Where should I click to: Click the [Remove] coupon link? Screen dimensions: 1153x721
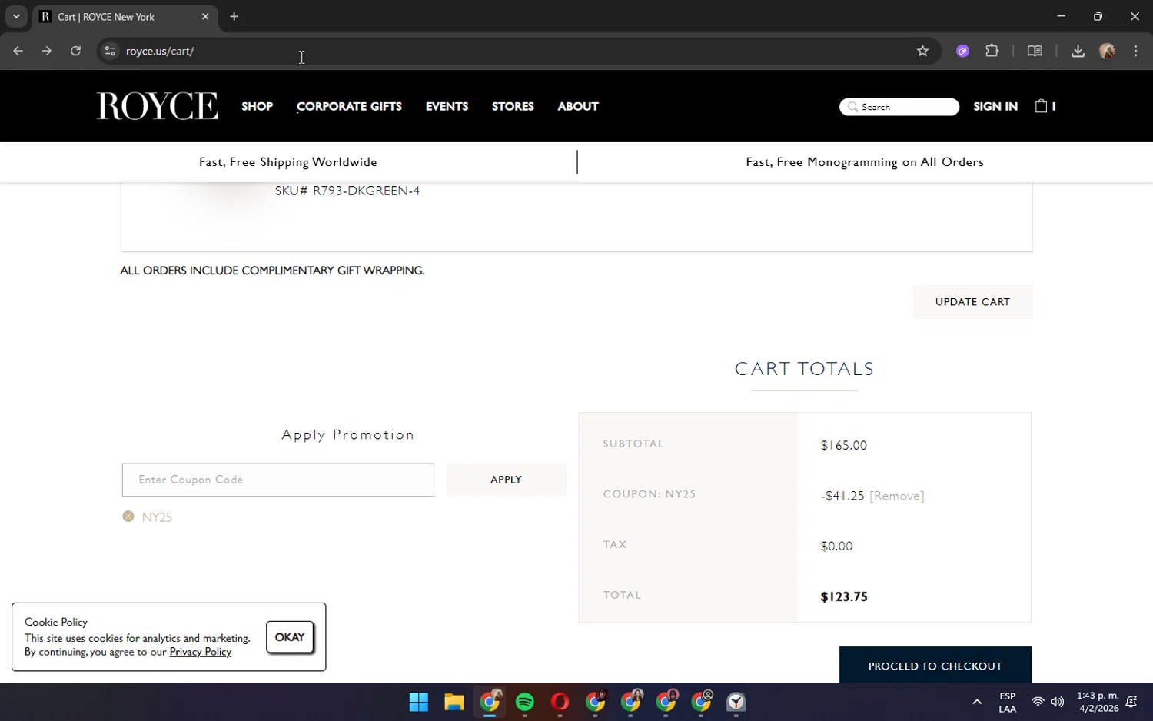click(x=896, y=496)
